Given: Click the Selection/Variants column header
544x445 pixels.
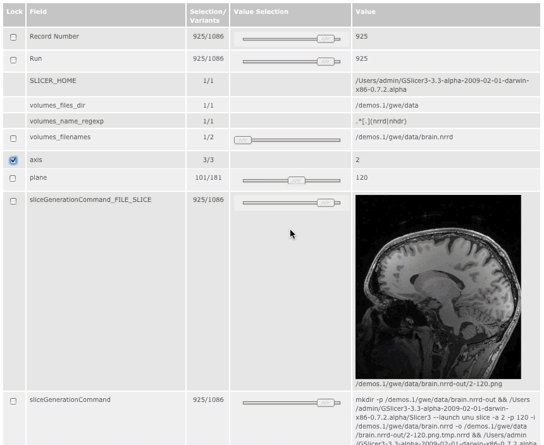Looking at the screenshot, I should coord(207,16).
